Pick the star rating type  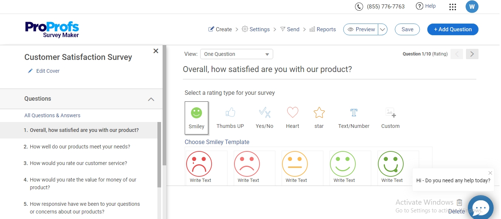pyautogui.click(x=319, y=117)
